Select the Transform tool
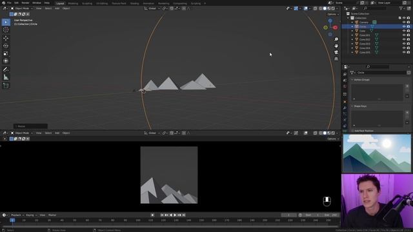Screen dimensions: 413x232 pos(6,61)
